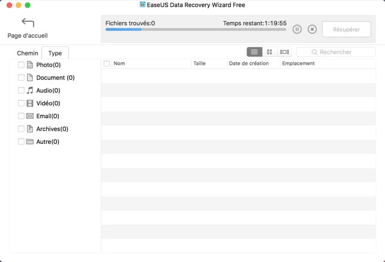Click the magnifier search icon
385x262 pixels.
click(x=314, y=52)
